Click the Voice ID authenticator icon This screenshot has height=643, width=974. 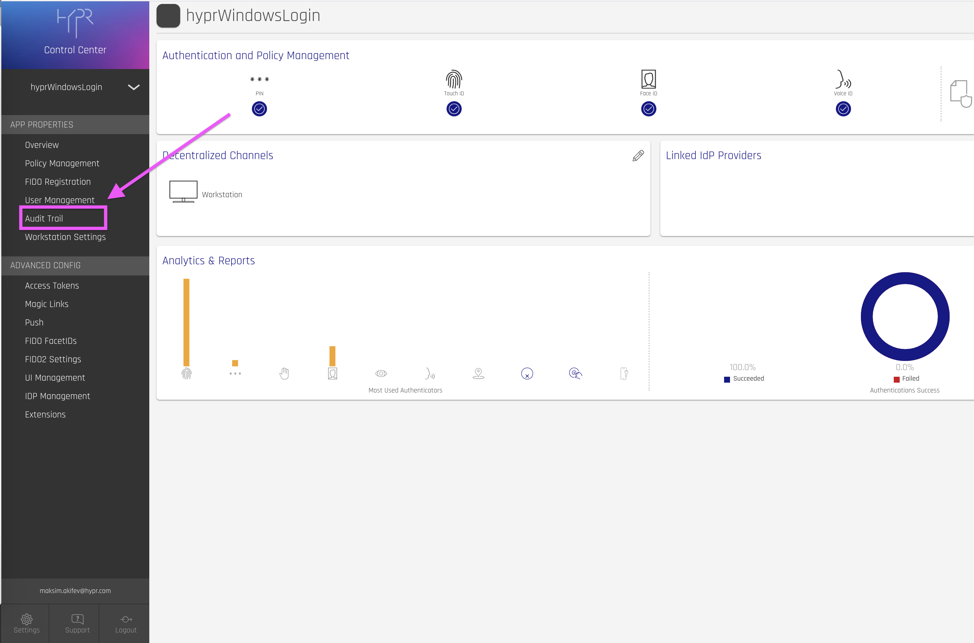843,79
